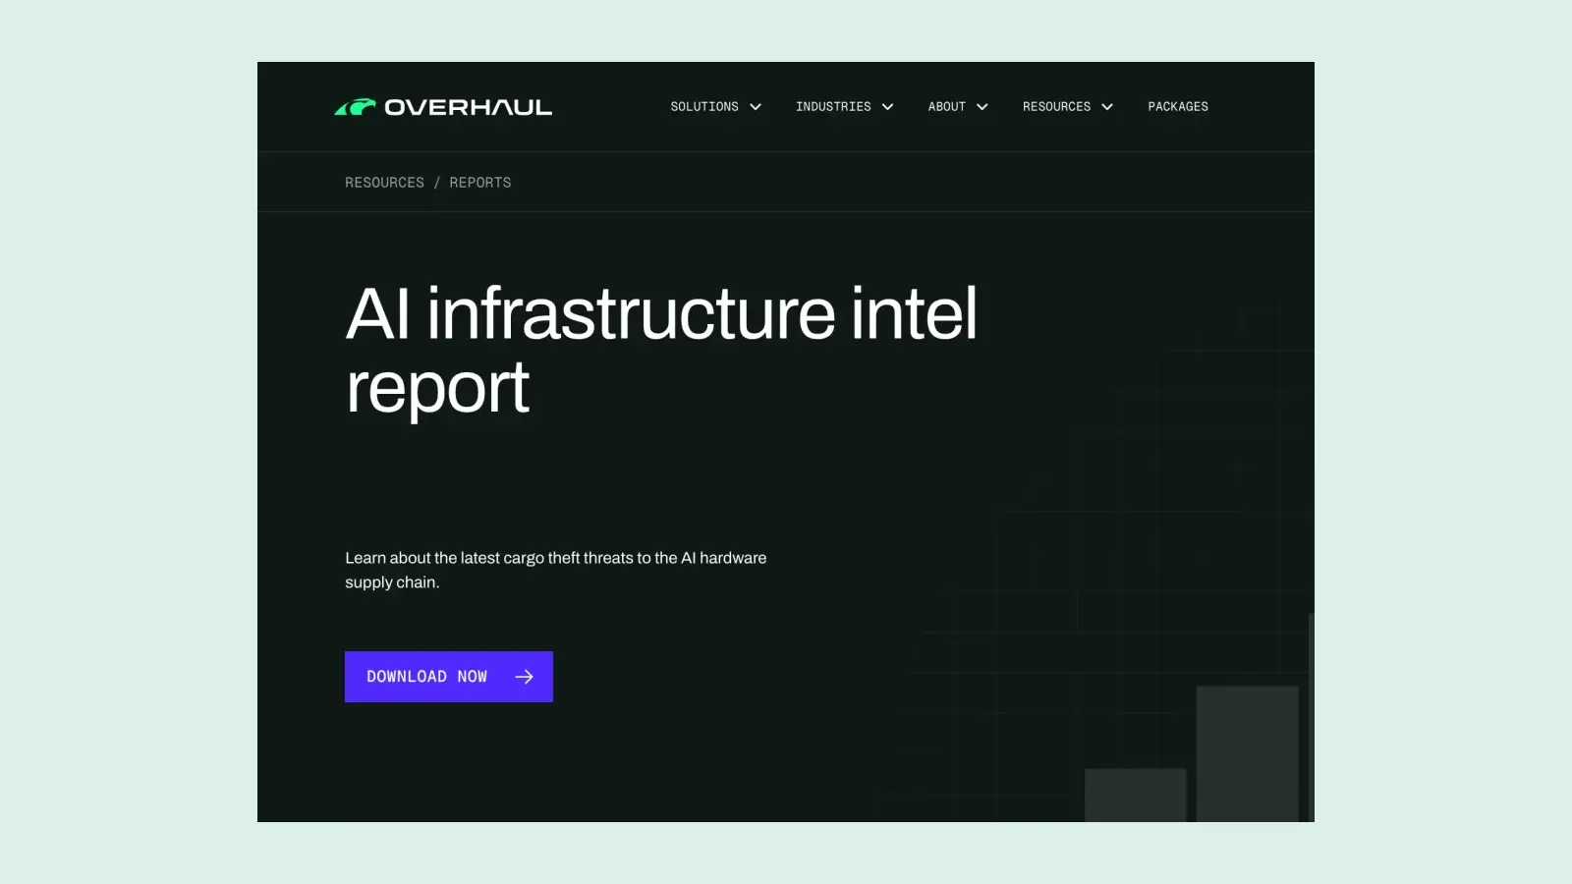This screenshot has height=884, width=1572.
Task: Expand the Industries chevron
Action: point(888,107)
